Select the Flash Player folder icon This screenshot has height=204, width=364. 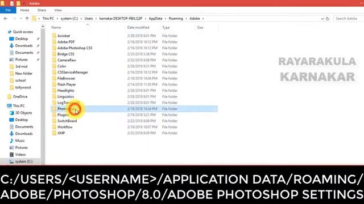54,84
